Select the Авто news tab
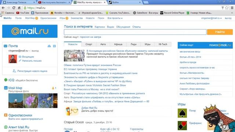 (103, 44)
